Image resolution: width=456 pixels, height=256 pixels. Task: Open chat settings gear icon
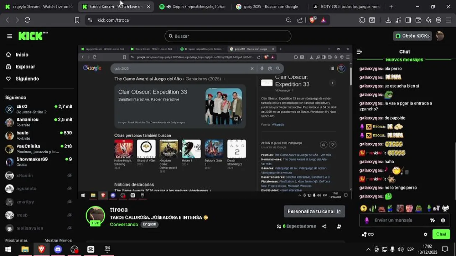coord(425,234)
